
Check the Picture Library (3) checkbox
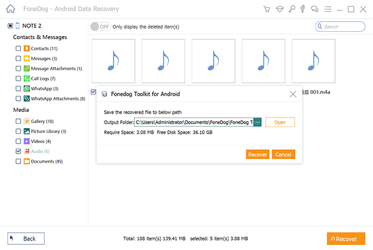[x=18, y=131]
